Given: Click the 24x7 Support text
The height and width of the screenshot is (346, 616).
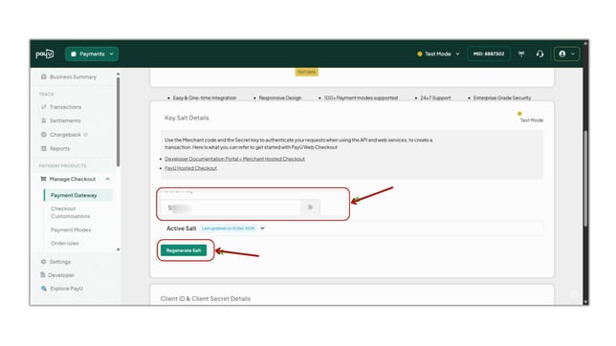Looking at the screenshot, I should (x=435, y=97).
